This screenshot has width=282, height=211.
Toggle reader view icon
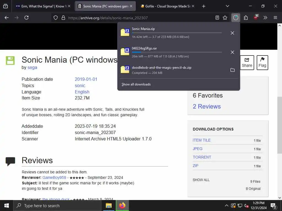pyautogui.click(x=217, y=18)
